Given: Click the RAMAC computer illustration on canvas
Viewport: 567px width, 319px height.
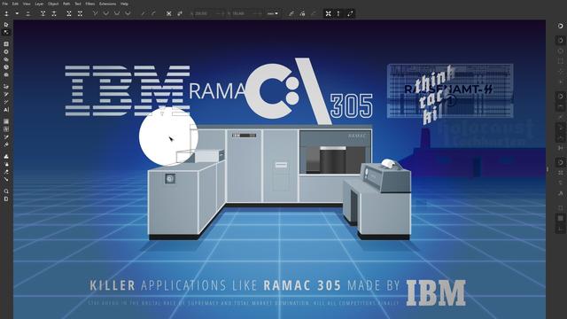Looking at the screenshot, I should [x=279, y=183].
